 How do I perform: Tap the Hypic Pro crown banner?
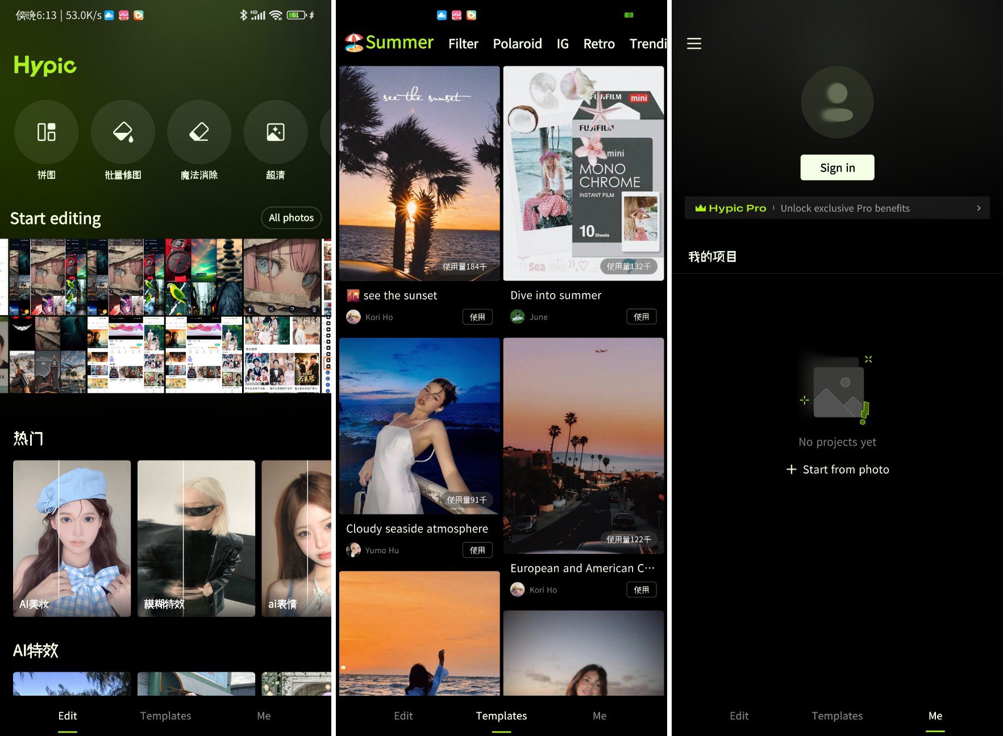click(x=730, y=208)
